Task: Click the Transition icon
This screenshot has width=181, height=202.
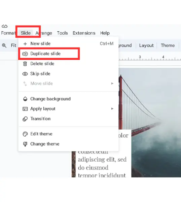Action: 25,119
